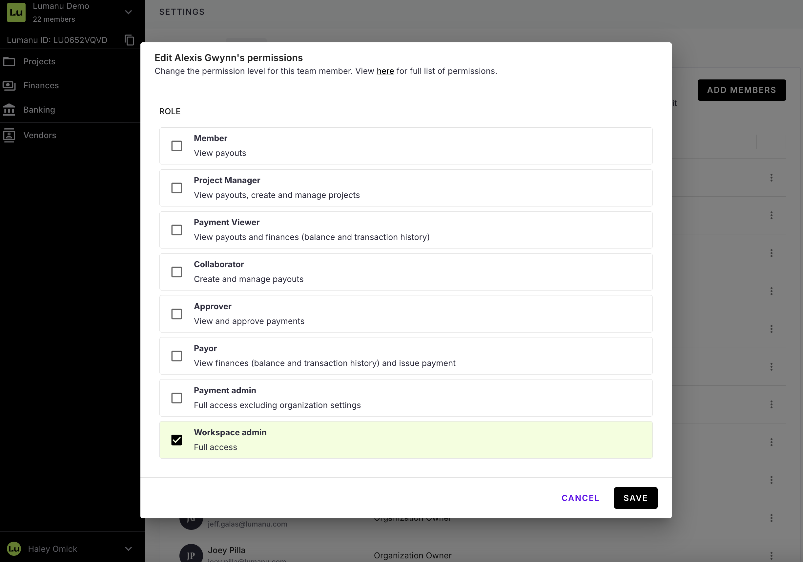
Task: Go to the Banking section
Action: 39,110
